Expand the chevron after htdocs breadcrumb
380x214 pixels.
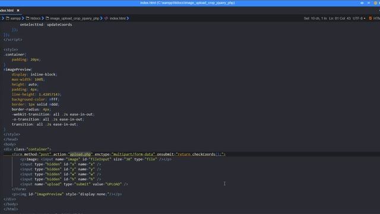point(43,18)
